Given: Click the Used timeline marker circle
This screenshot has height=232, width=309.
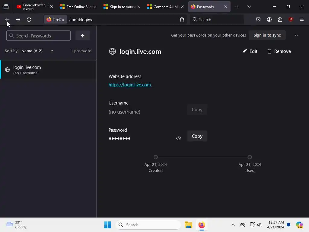Looking at the screenshot, I should click(250, 157).
